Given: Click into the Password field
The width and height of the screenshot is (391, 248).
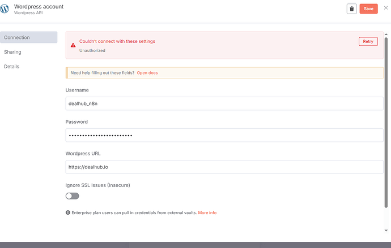Looking at the screenshot, I should [x=224, y=135].
